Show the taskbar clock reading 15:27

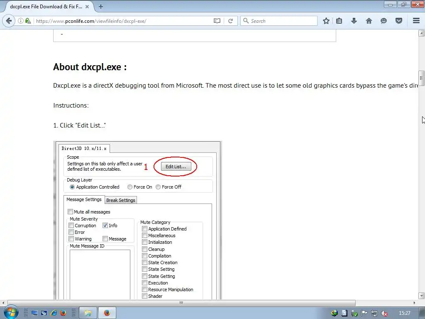pyautogui.click(x=404, y=313)
